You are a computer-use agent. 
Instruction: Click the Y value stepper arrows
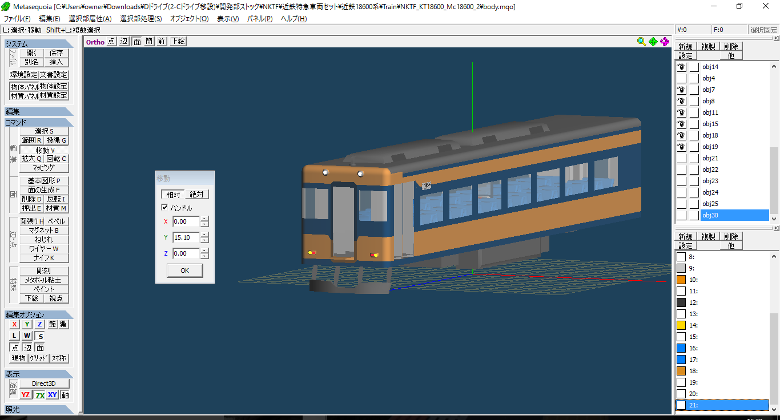(204, 237)
